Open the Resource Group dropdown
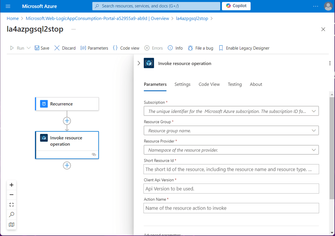 point(314,131)
